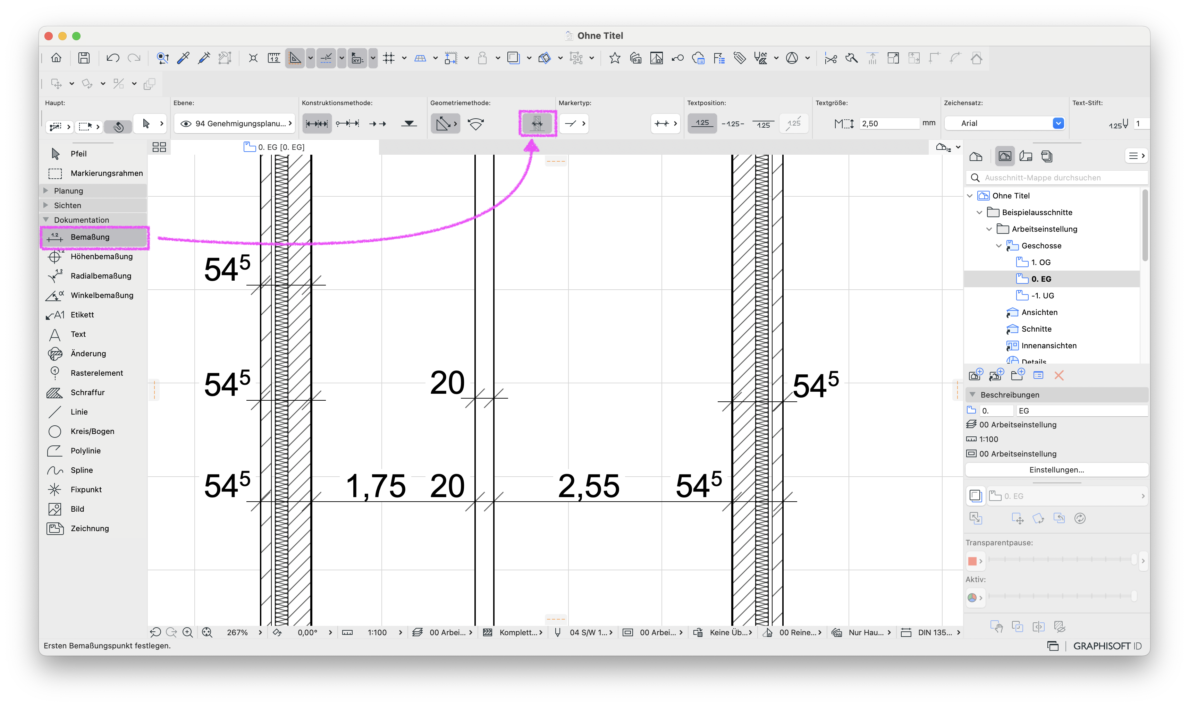Select the Fixpunkt tool
Screen dimensions: 1189x707
coord(93,489)
